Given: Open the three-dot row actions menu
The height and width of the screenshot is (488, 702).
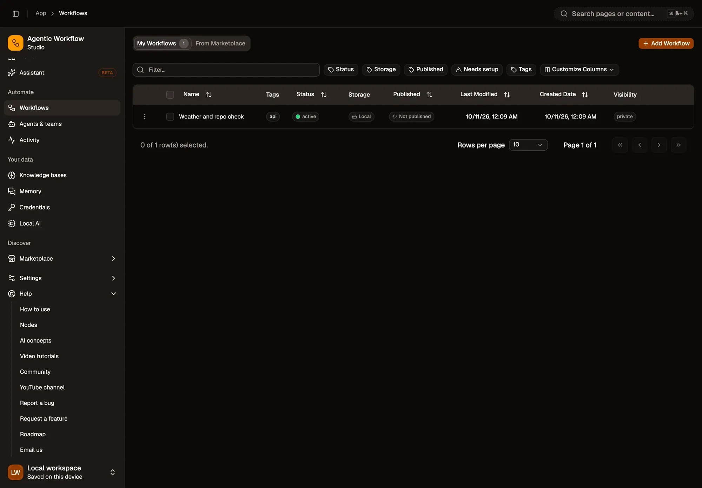Looking at the screenshot, I should tap(145, 117).
